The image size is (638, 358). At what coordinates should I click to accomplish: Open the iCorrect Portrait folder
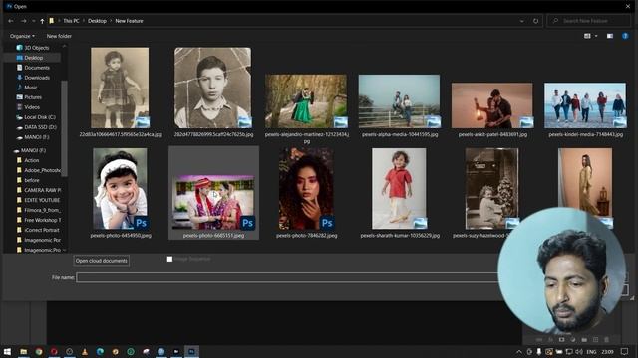tap(38, 230)
